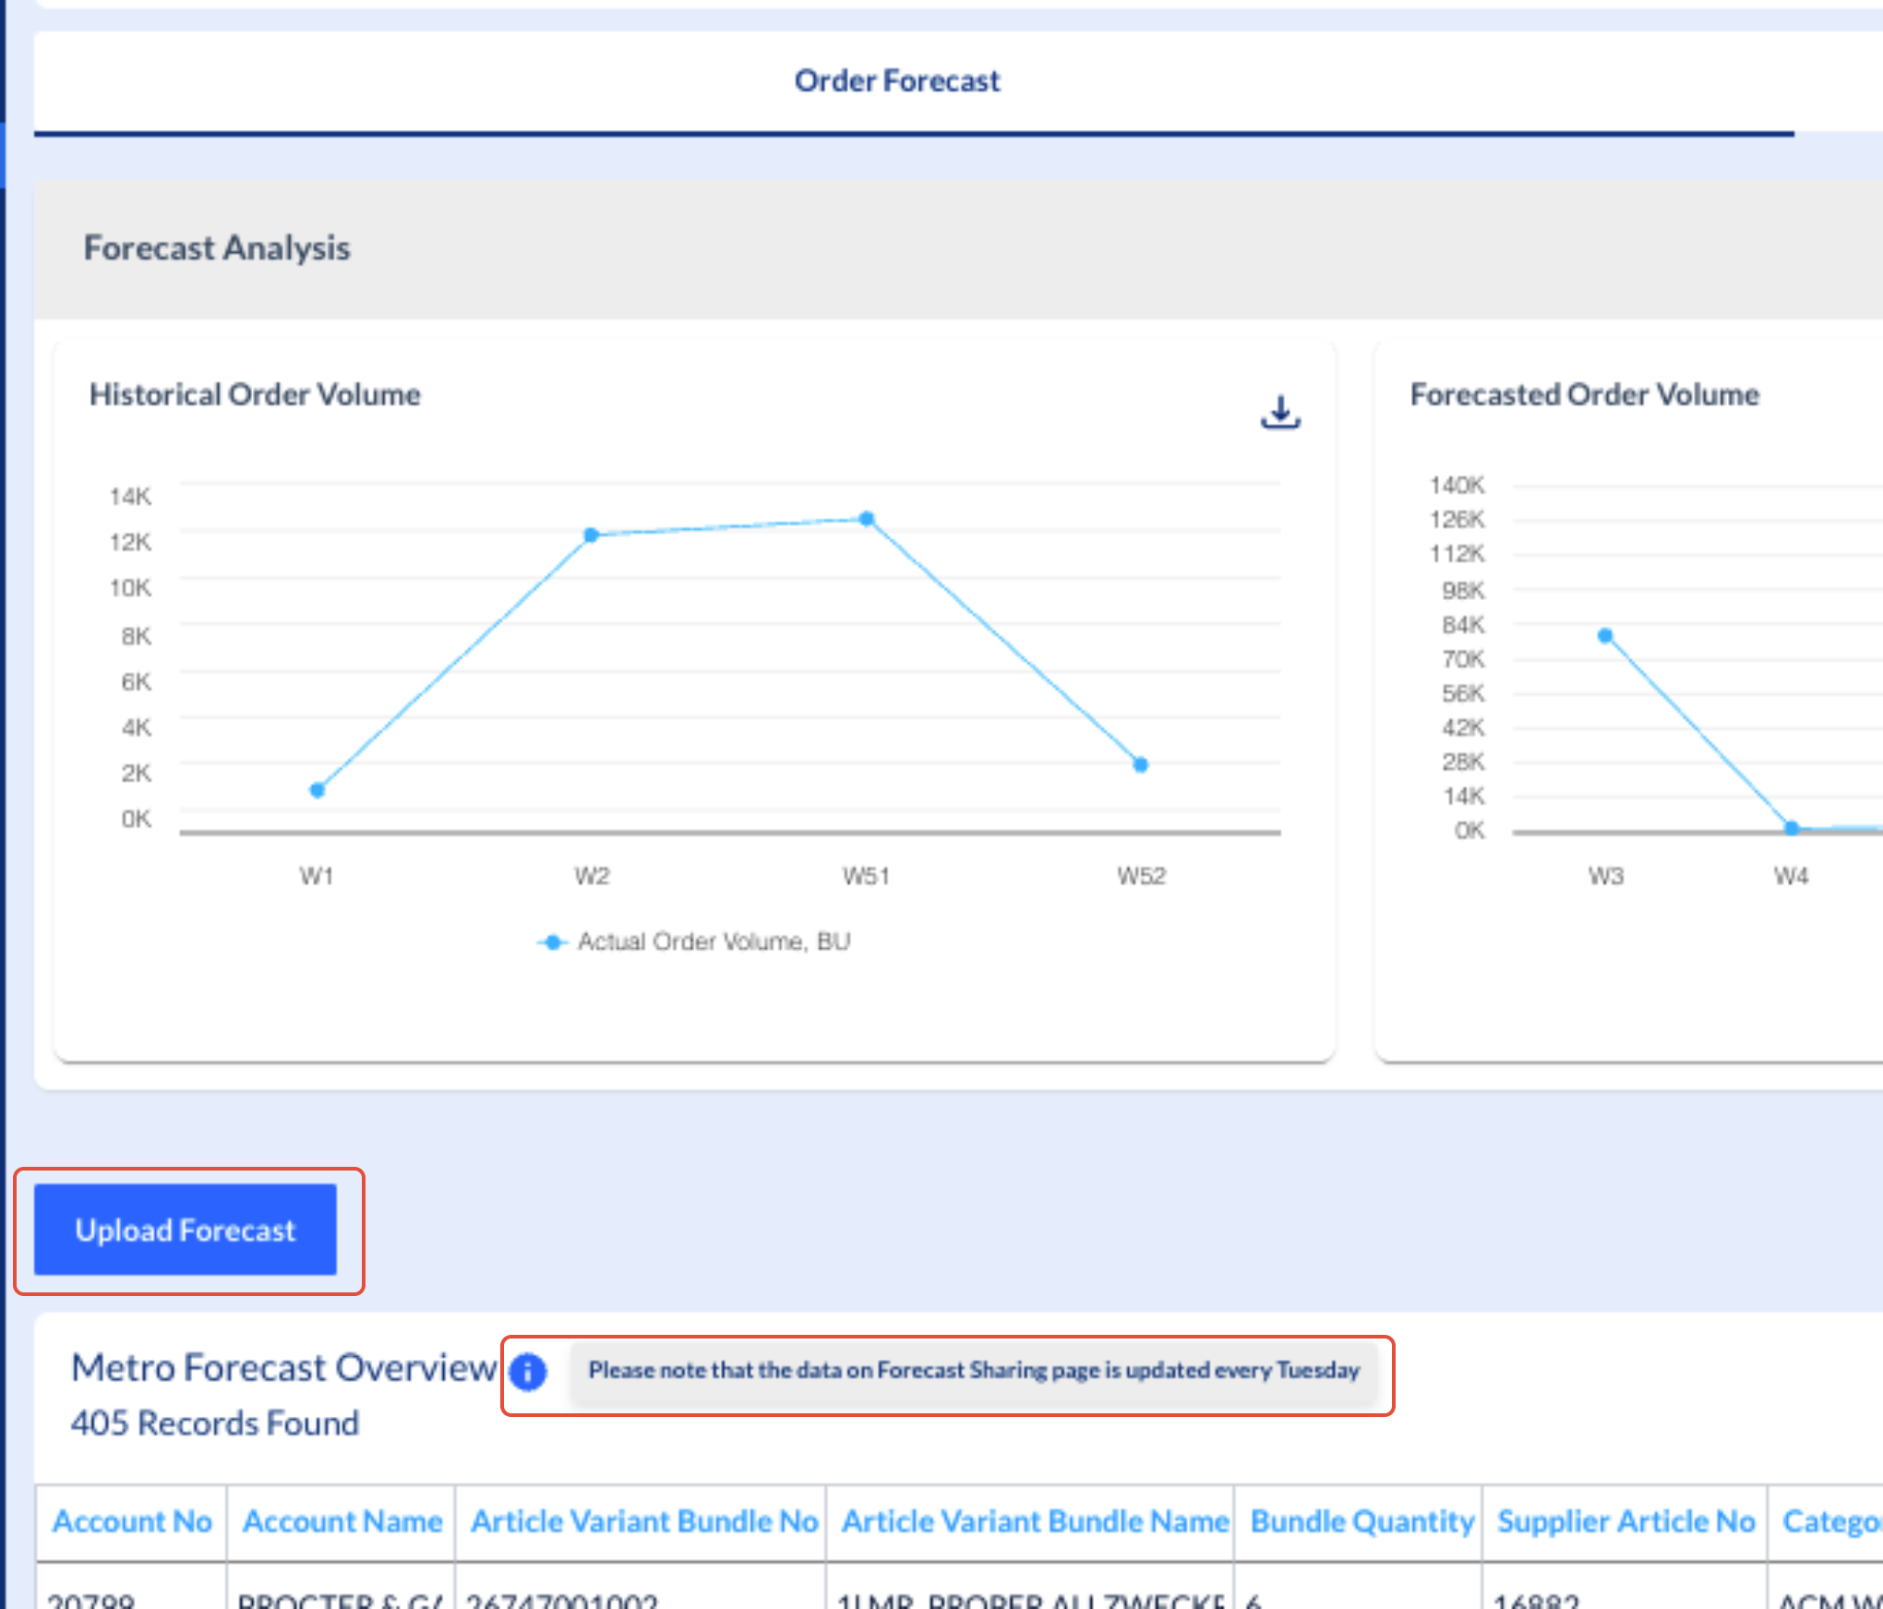Click the Tuesday update notice tooltip
This screenshot has width=1883, height=1609.
coord(973,1371)
